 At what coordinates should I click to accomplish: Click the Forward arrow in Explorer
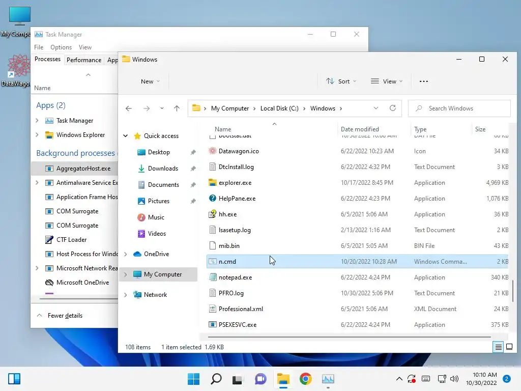147,108
